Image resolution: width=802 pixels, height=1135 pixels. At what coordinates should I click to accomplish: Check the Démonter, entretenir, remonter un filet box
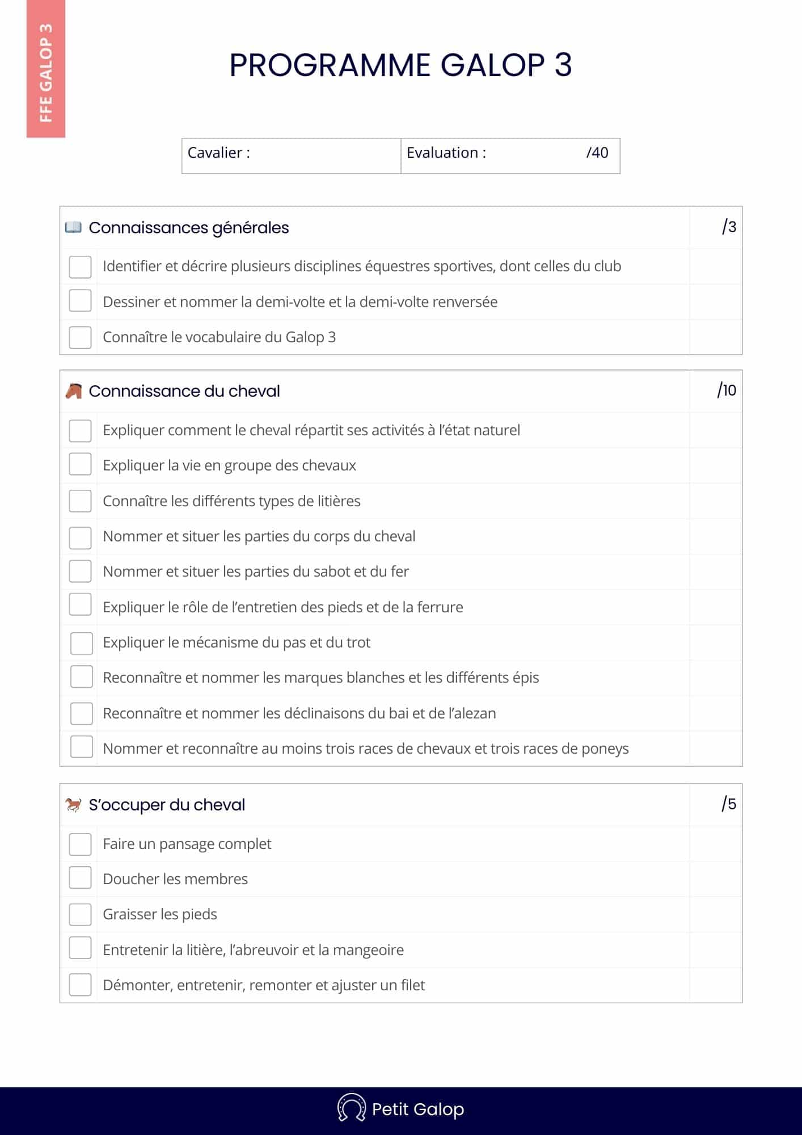point(80,985)
